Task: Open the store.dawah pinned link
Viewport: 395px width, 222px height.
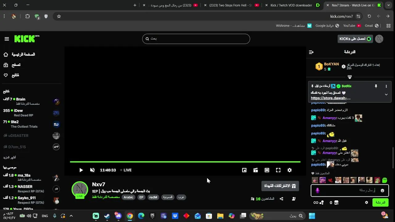Action: click(x=331, y=98)
